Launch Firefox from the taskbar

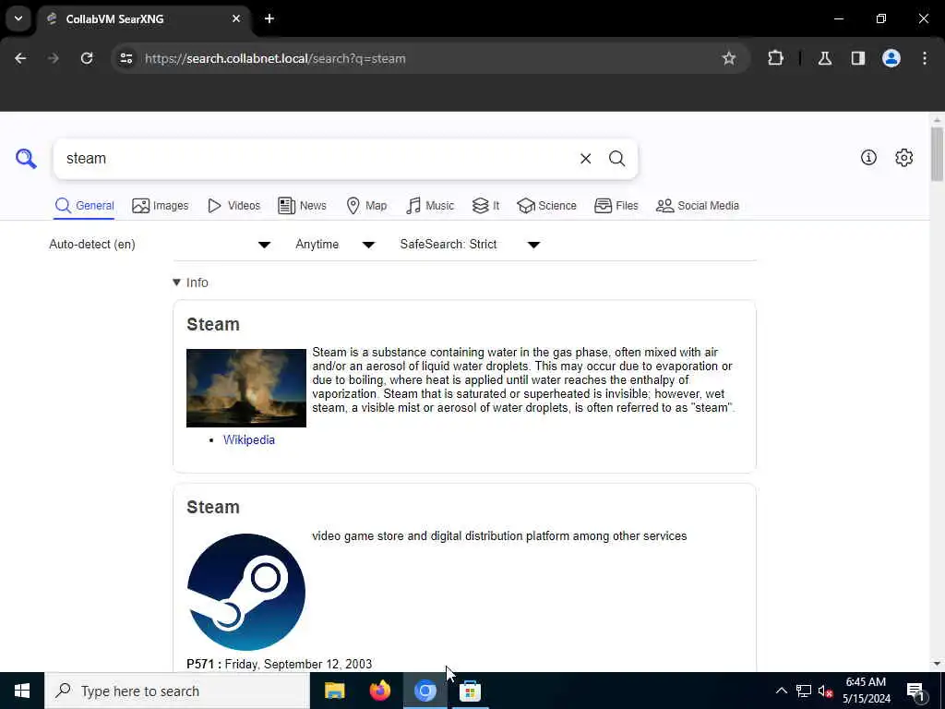[x=379, y=691]
